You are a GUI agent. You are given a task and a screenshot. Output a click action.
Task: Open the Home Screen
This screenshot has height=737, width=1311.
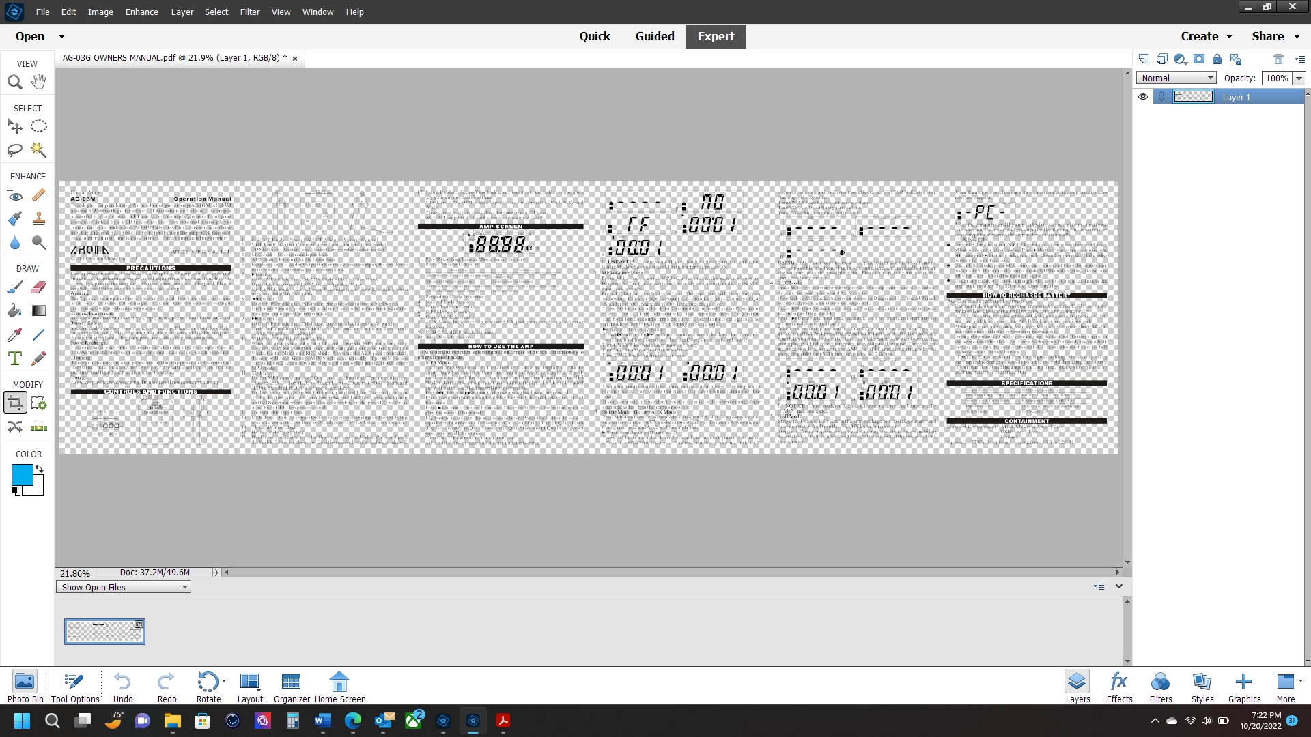339,686
